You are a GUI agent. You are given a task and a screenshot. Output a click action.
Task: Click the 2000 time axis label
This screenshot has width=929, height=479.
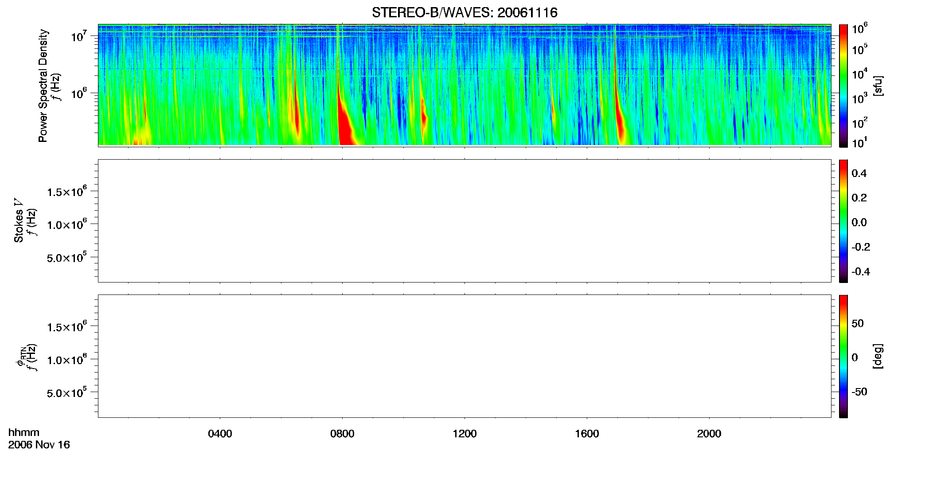(709, 434)
